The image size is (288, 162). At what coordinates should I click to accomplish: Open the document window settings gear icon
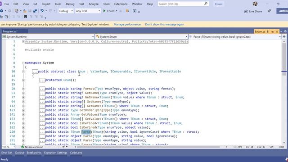point(285,31)
